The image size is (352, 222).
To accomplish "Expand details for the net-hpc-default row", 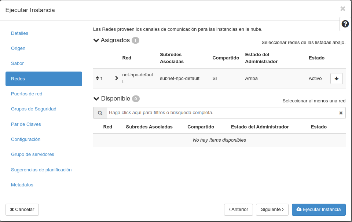I will 116,78.
